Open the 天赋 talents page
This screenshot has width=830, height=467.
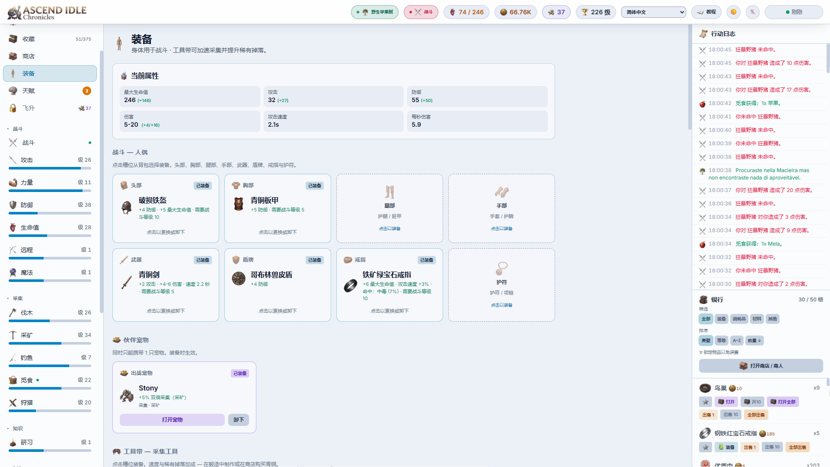tap(50, 91)
